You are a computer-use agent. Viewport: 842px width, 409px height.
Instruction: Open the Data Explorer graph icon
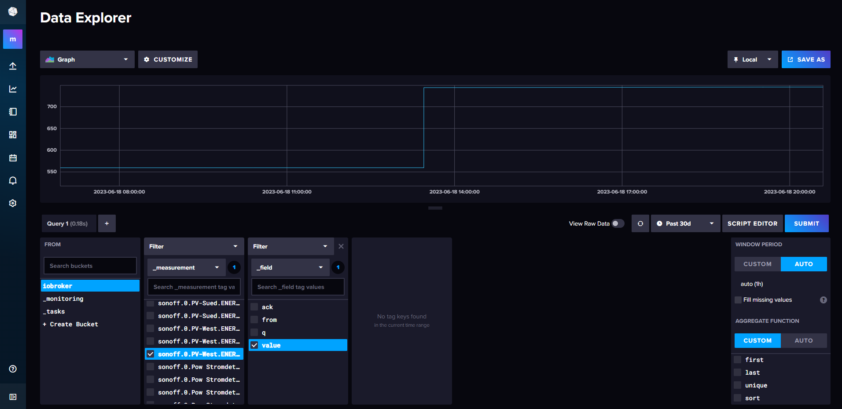(13, 89)
